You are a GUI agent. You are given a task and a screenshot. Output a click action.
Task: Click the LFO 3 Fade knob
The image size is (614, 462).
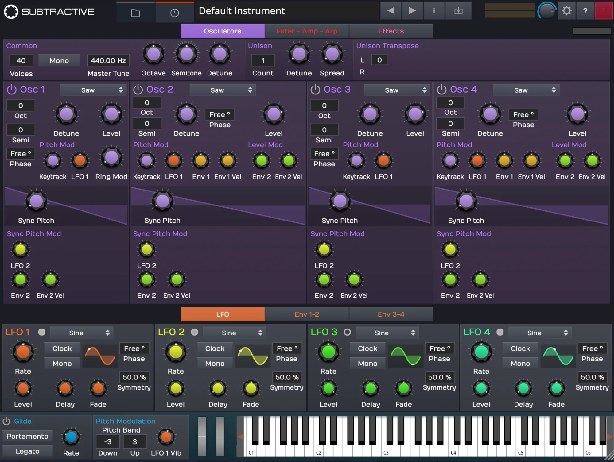tap(404, 388)
